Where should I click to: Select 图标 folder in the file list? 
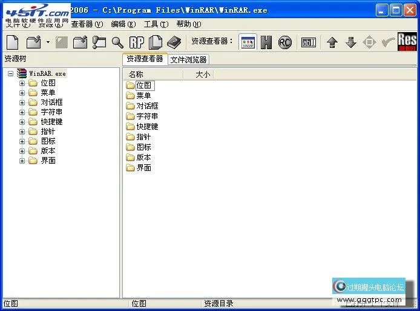pyautogui.click(x=139, y=147)
